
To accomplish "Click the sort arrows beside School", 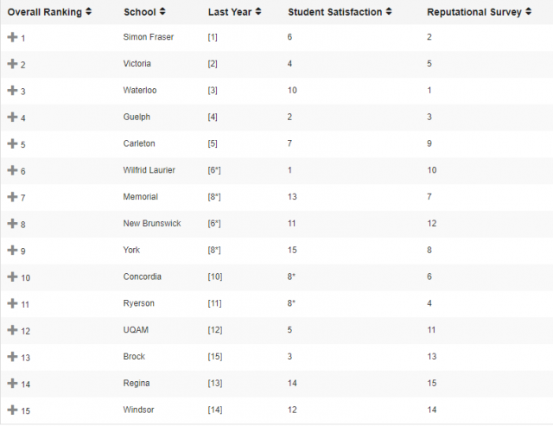I will pyautogui.click(x=162, y=12).
